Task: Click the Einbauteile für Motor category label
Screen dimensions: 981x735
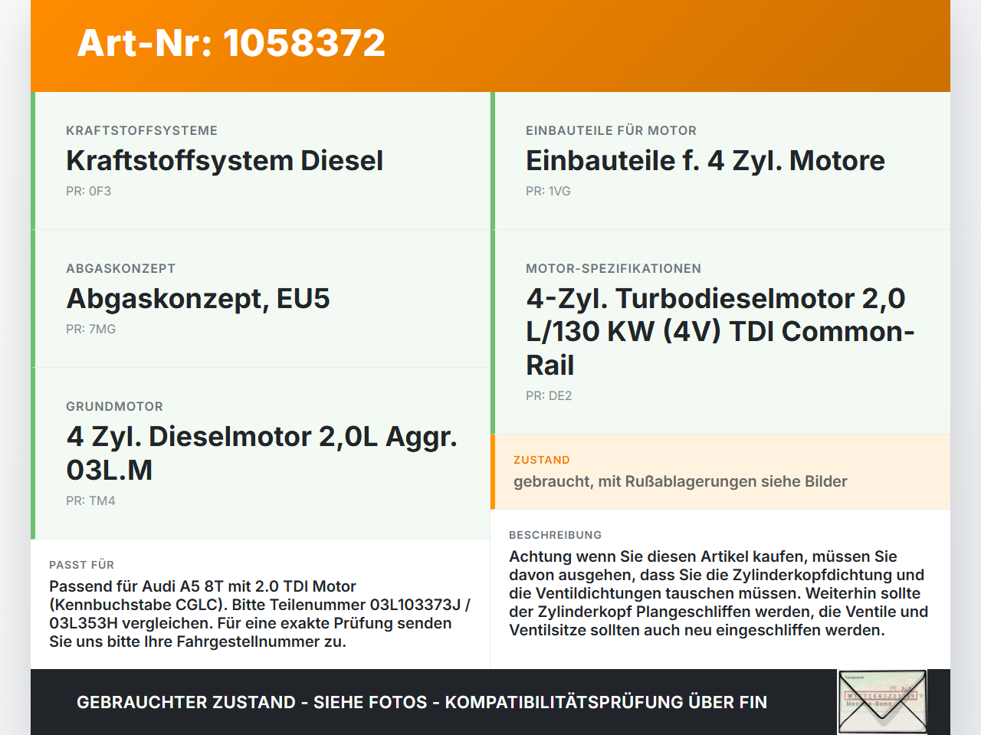Action: pos(611,130)
